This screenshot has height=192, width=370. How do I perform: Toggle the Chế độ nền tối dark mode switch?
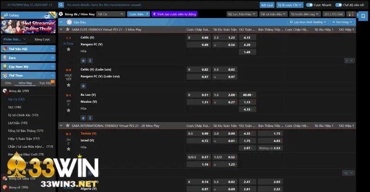(x=339, y=5)
